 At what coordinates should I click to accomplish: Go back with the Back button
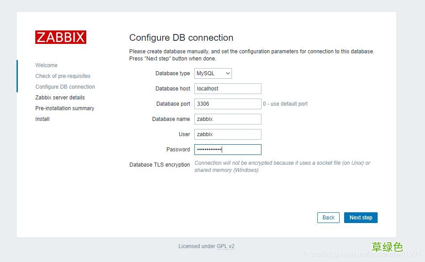tap(328, 218)
